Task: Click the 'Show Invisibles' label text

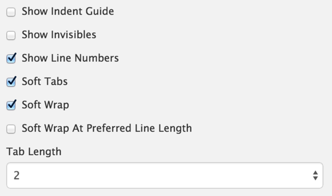Action: pos(59,35)
